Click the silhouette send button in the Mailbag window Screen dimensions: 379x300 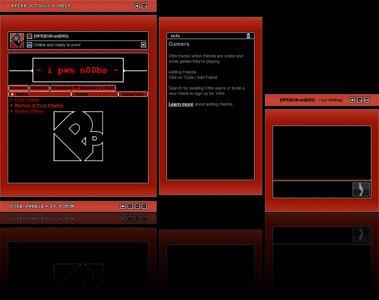click(361, 189)
